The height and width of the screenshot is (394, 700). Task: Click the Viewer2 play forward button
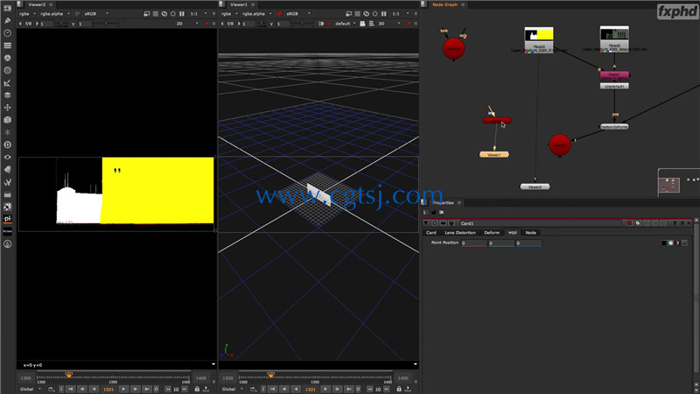(x=123, y=389)
